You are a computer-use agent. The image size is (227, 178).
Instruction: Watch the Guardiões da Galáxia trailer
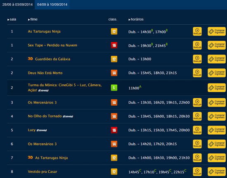point(197,59)
